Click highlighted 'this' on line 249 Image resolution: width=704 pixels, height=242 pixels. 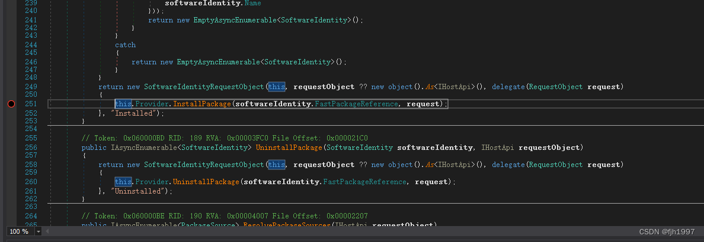(x=277, y=87)
